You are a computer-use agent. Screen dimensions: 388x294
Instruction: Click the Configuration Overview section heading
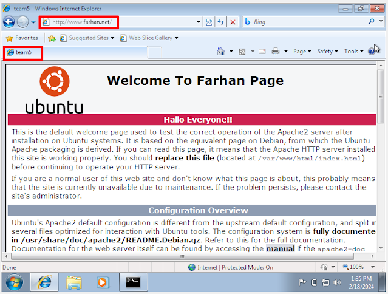pyautogui.click(x=198, y=210)
